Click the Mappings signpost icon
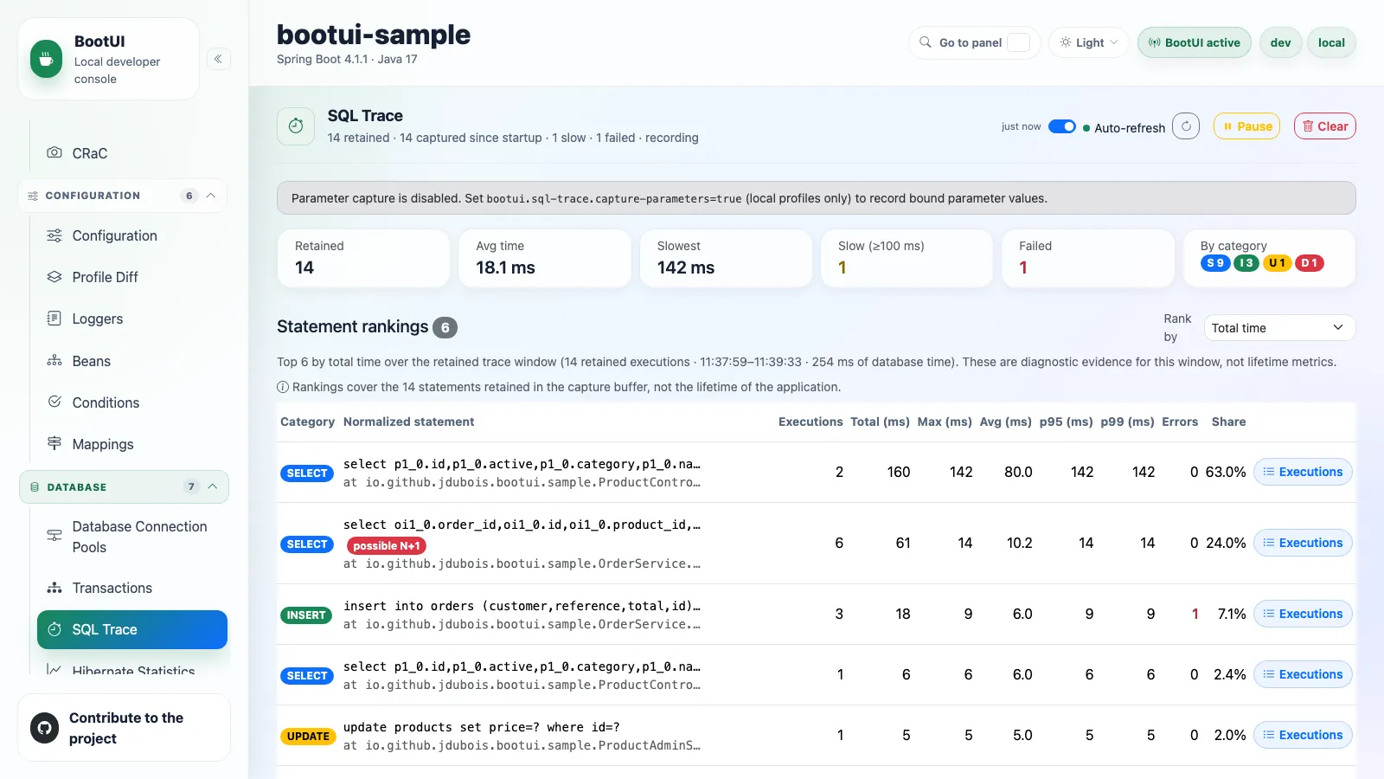The image size is (1384, 779). 54,443
